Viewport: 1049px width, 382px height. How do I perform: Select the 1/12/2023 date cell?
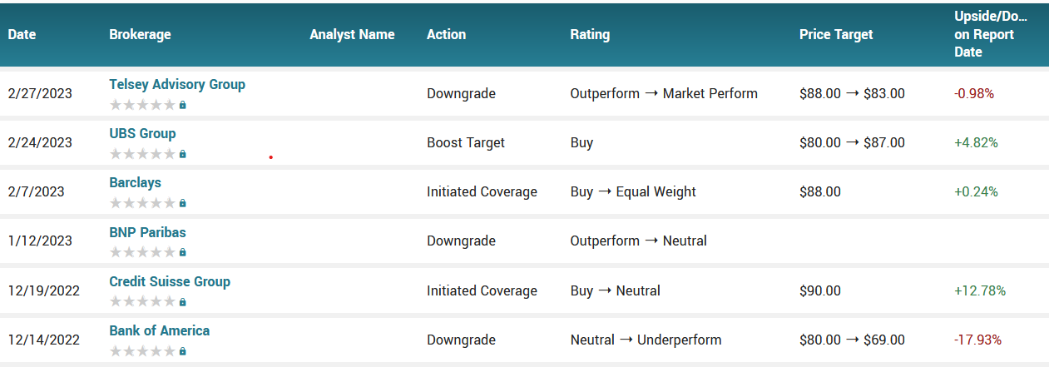pos(40,241)
